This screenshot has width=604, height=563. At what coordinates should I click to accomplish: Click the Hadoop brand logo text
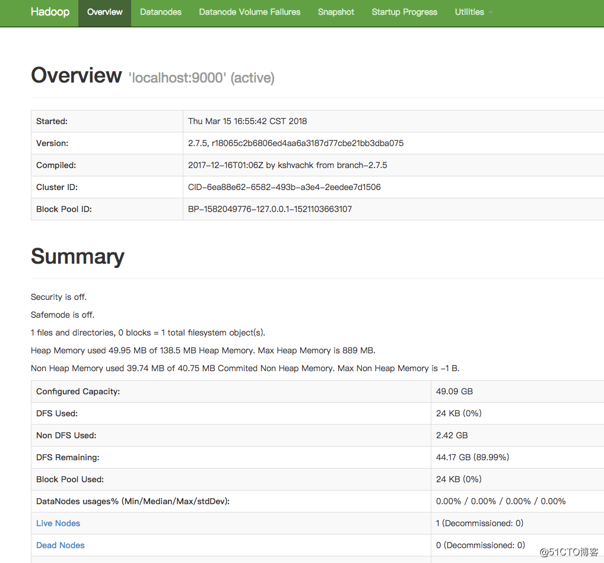point(50,12)
